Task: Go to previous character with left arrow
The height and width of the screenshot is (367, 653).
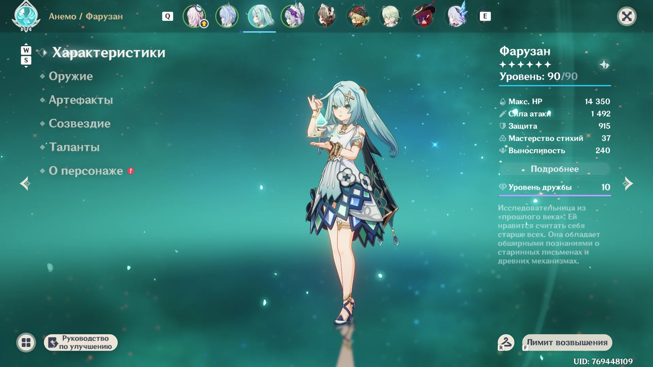Action: coord(25,183)
